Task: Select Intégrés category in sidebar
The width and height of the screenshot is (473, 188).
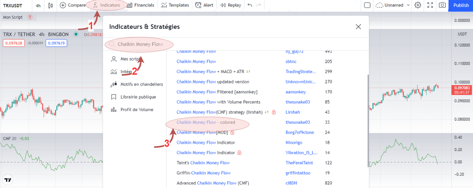Action: pyautogui.click(x=126, y=72)
